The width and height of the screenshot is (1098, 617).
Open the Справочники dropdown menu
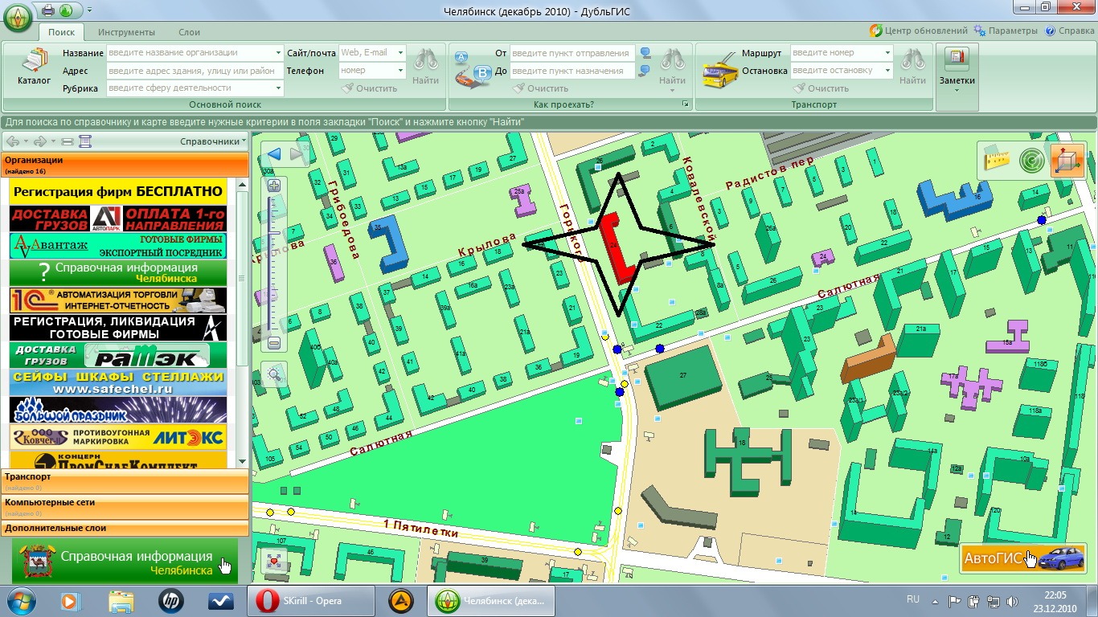213,141
